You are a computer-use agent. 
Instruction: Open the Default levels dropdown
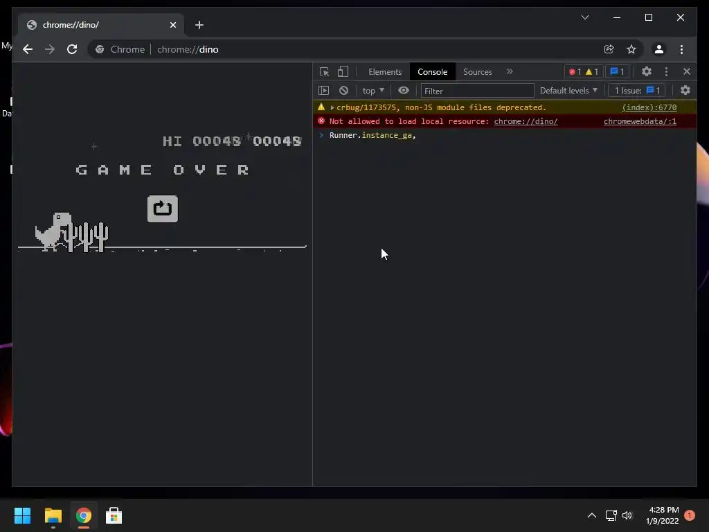568,91
